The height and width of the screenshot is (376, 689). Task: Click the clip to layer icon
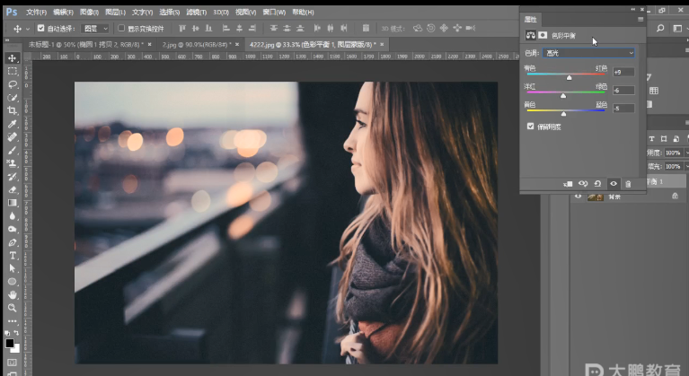click(568, 184)
